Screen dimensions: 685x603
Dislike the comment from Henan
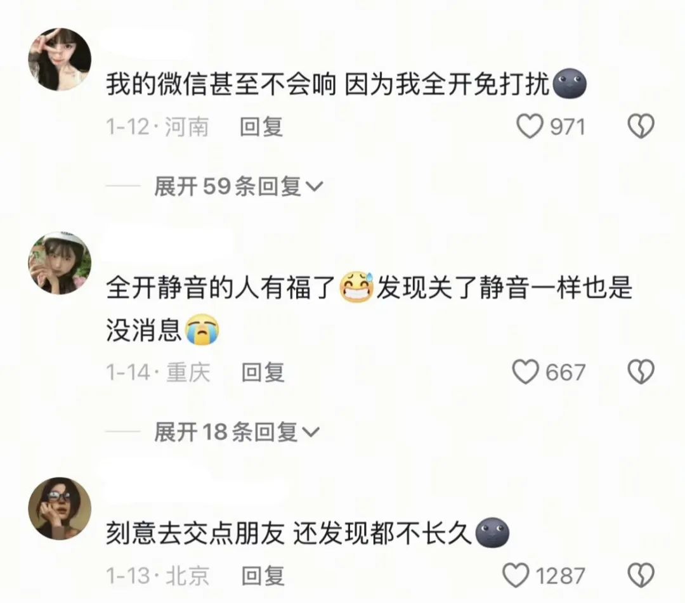641,127
